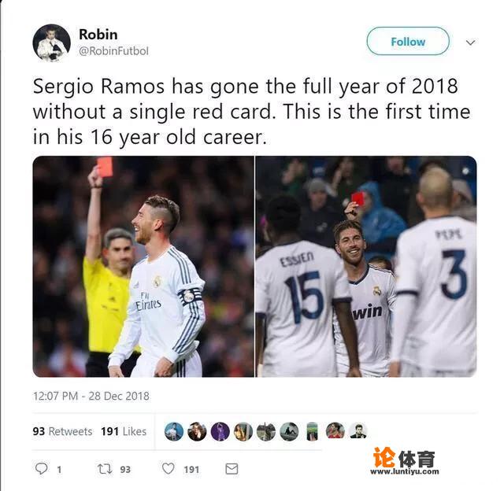Follow the RobinFutbol account
This screenshot has height=491, width=504.
point(408,42)
